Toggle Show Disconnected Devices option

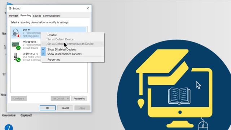(64, 54)
